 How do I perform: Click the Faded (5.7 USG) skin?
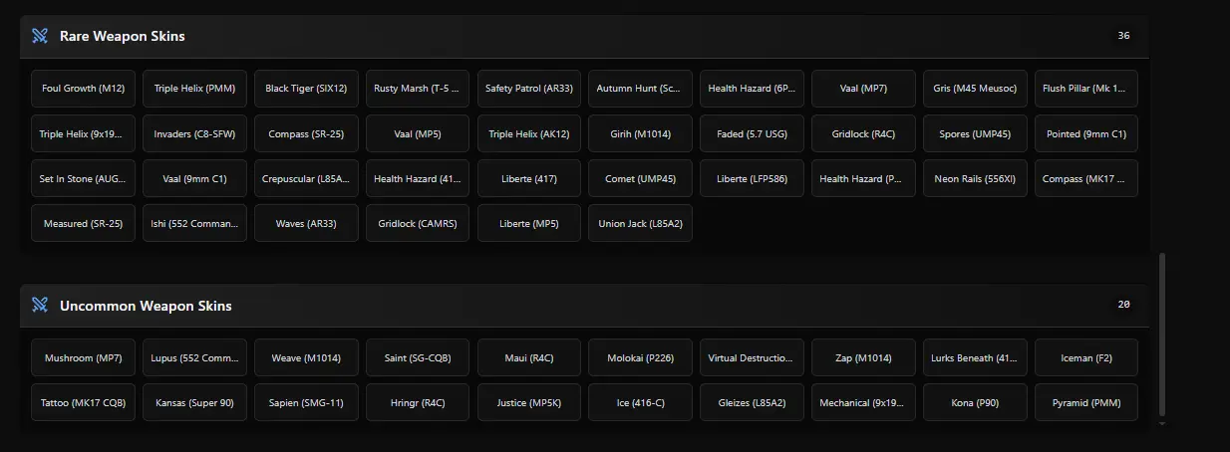pos(752,133)
